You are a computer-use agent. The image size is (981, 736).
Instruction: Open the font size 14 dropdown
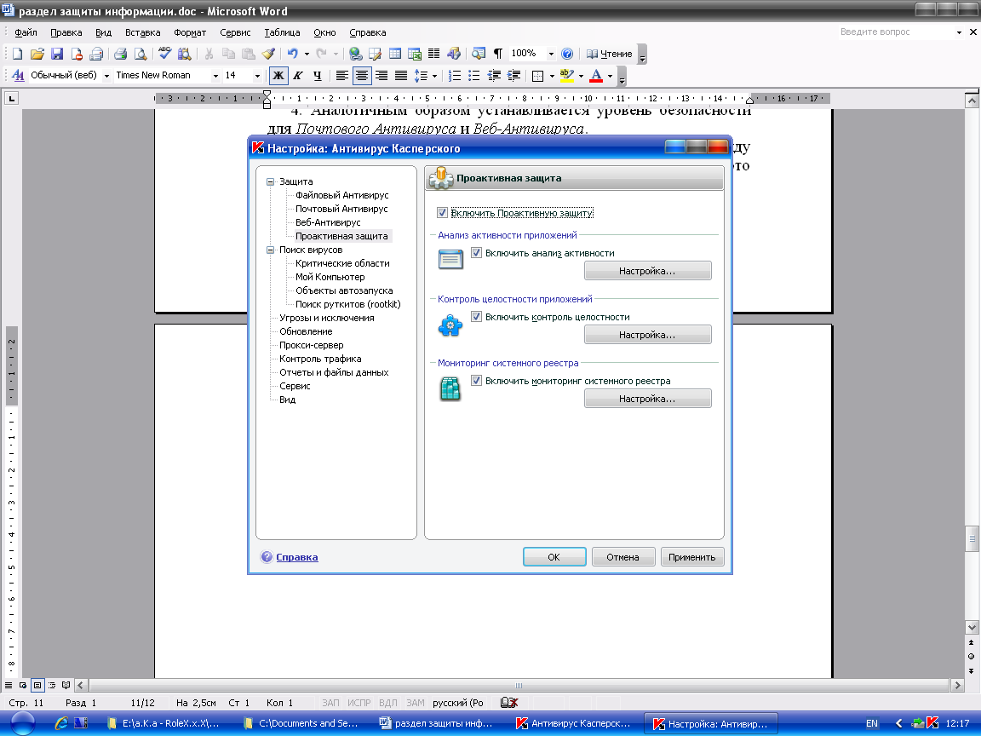(x=257, y=76)
